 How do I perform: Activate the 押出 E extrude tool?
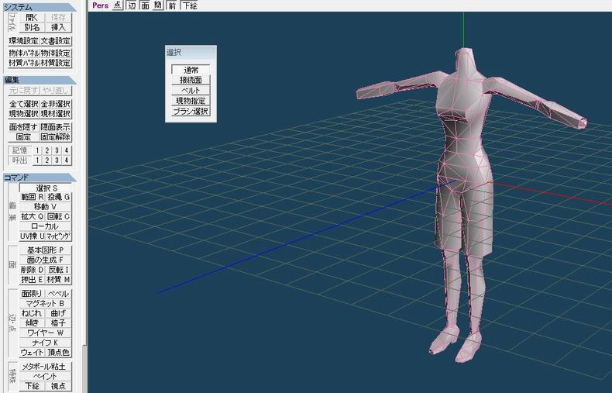click(x=32, y=279)
